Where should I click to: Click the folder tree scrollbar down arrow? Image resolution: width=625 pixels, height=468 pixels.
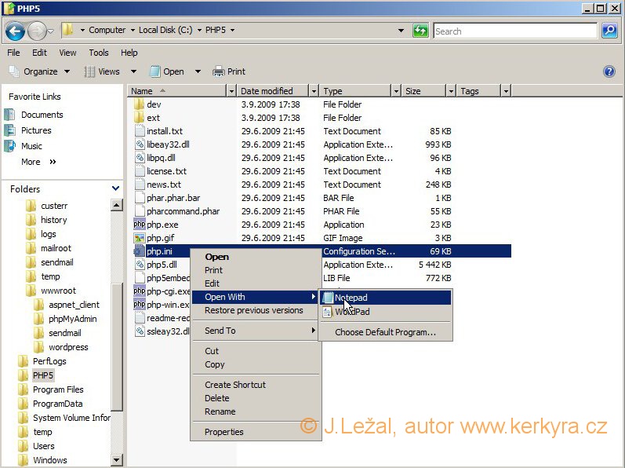[117, 460]
